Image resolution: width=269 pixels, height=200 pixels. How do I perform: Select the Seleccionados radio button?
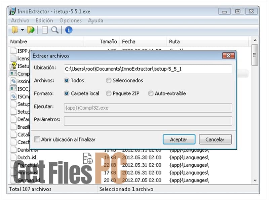(x=108, y=80)
